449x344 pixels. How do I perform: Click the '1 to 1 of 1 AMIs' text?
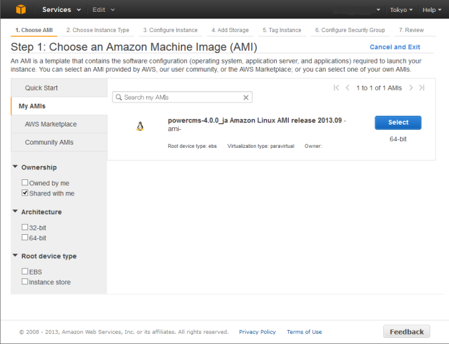379,88
